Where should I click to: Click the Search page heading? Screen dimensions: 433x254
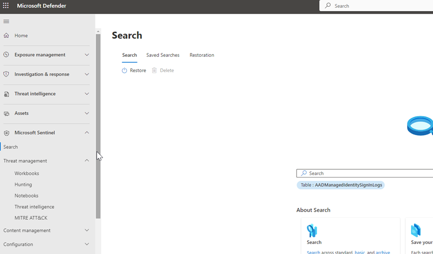point(127,35)
